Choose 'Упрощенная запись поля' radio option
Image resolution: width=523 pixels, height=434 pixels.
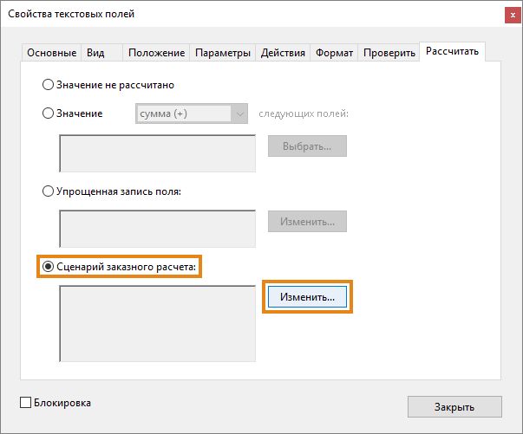[48, 191]
